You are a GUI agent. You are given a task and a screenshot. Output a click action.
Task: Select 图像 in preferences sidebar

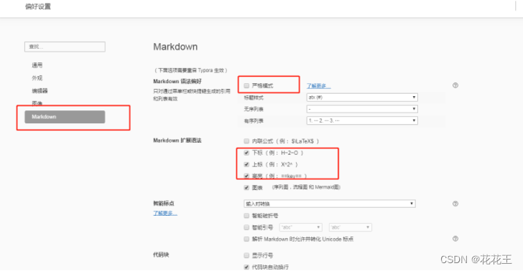(x=37, y=103)
